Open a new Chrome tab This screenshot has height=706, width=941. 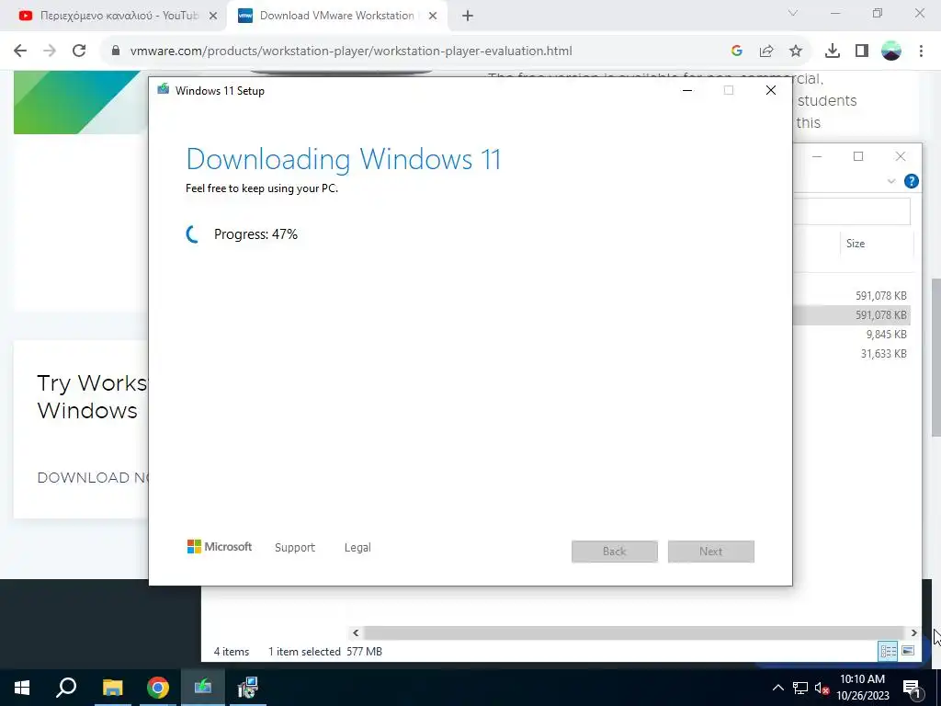(468, 17)
